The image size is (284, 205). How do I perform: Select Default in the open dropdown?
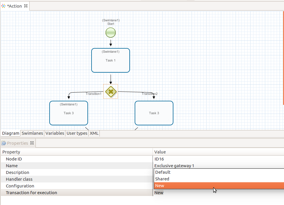click(163, 172)
